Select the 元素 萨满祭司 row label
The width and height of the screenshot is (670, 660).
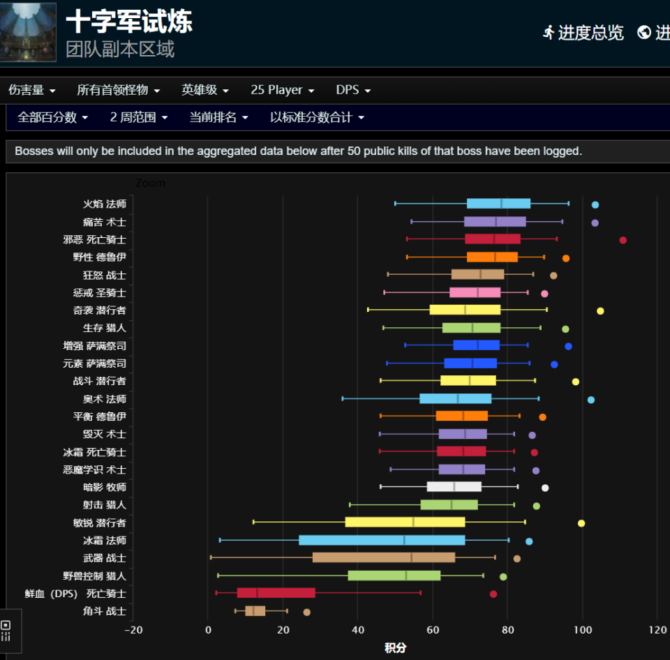pyautogui.click(x=95, y=363)
